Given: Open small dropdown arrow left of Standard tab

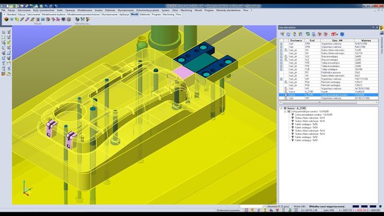Looking at the screenshot, I should [4, 14].
